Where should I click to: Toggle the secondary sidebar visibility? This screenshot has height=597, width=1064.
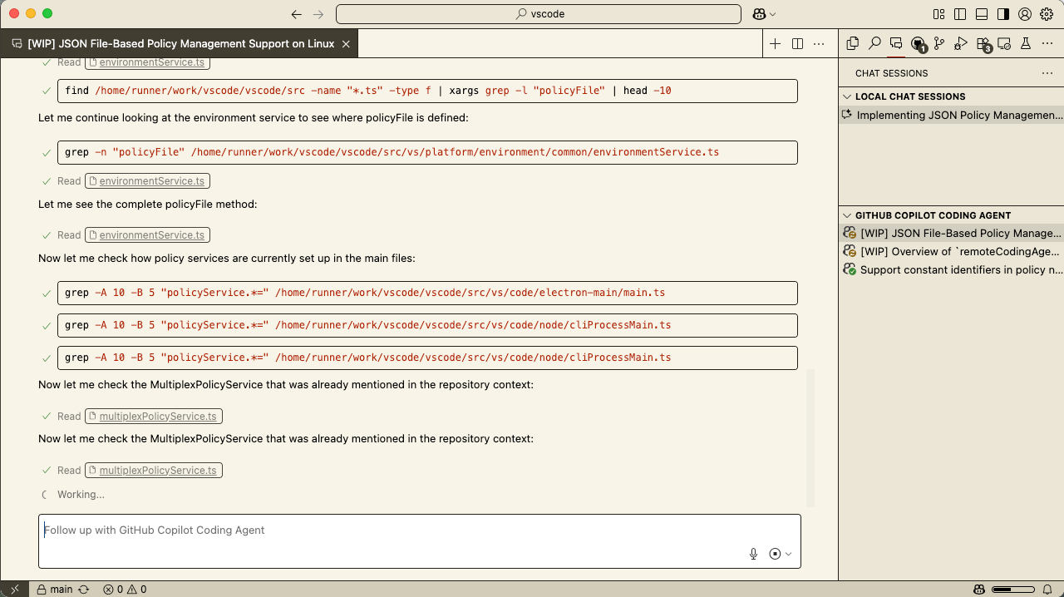(x=1003, y=14)
